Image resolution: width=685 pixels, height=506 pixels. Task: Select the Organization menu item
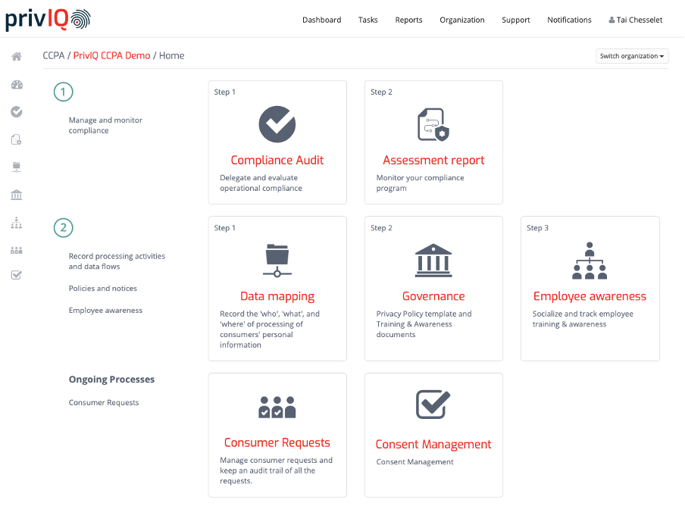pos(462,20)
